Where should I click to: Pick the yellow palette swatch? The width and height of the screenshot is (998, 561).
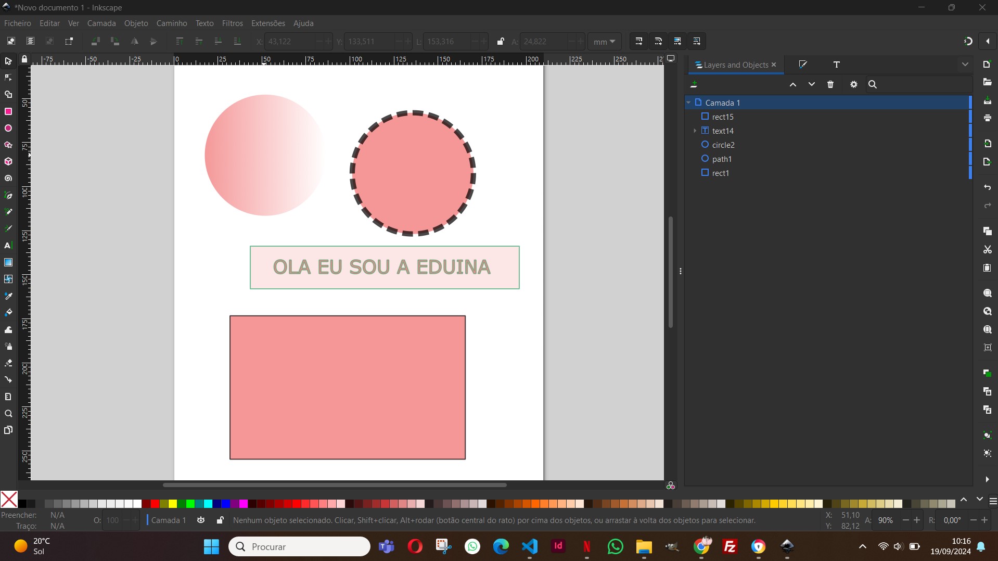click(173, 504)
